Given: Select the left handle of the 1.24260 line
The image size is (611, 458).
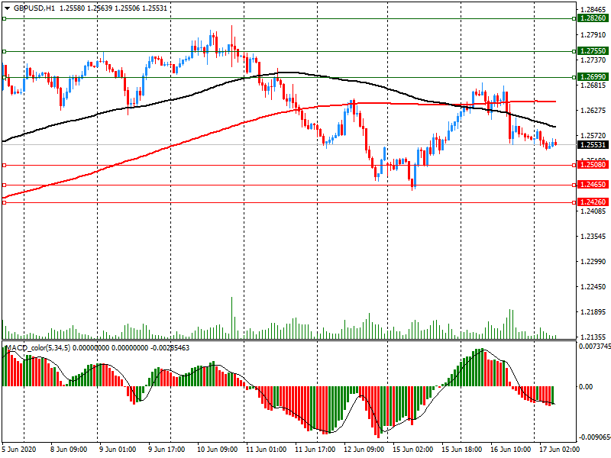Looking at the screenshot, I should [x=5, y=202].
